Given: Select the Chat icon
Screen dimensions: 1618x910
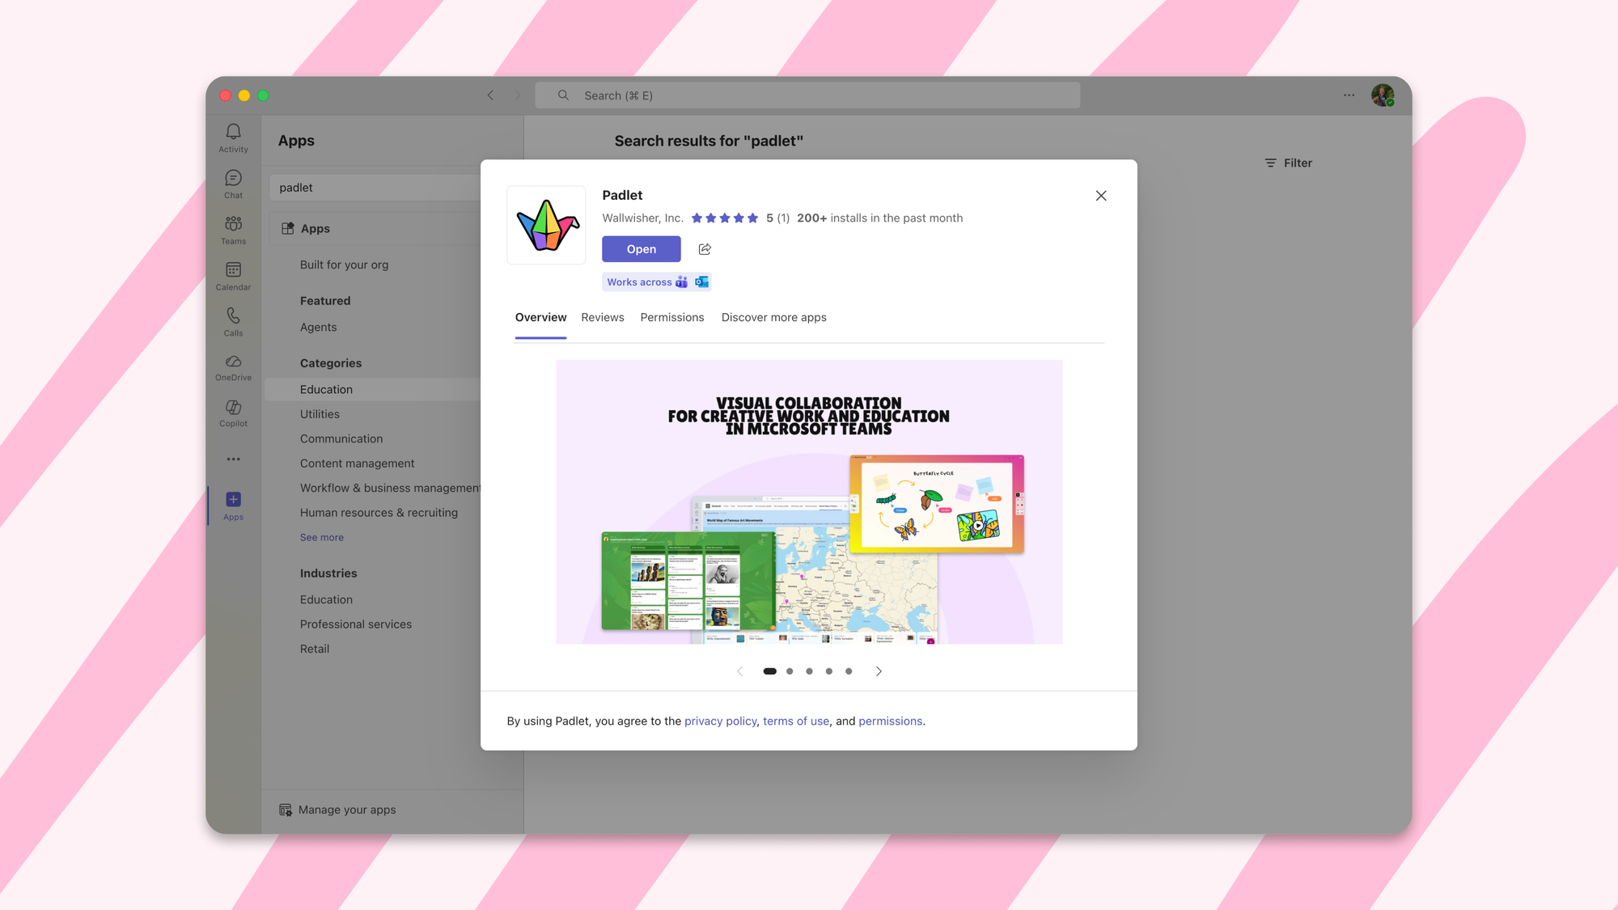Looking at the screenshot, I should 233,184.
